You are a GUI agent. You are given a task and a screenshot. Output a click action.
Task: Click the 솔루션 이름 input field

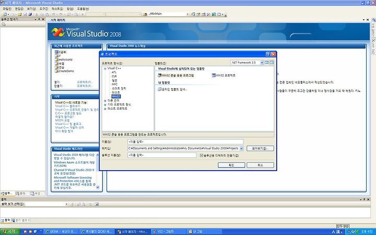pyautogui.click(x=162, y=155)
